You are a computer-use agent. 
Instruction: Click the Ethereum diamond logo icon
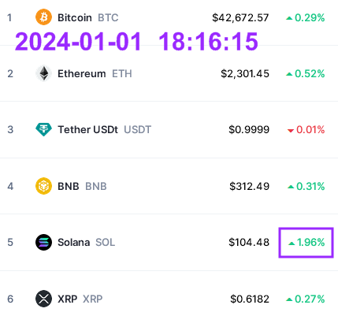43,73
